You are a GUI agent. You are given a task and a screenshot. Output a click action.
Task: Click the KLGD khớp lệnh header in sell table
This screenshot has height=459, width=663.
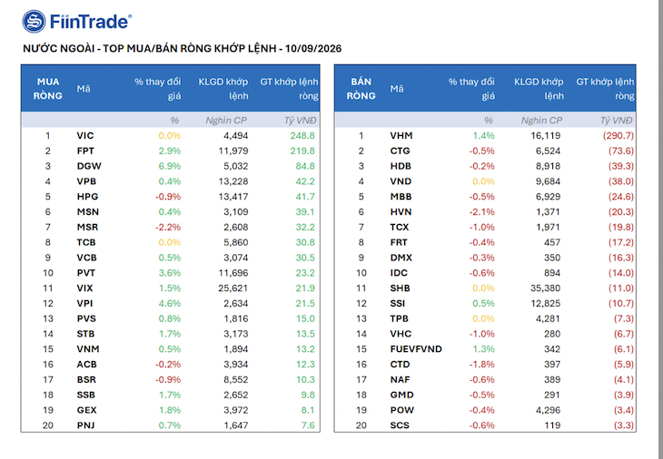pos(539,89)
